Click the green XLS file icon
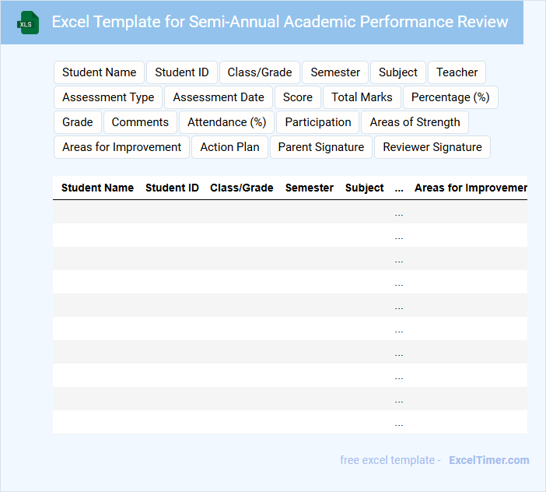The image size is (546, 492). [x=28, y=23]
